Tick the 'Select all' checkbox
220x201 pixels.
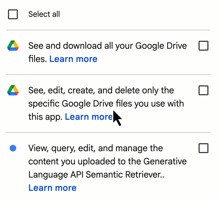13,14
